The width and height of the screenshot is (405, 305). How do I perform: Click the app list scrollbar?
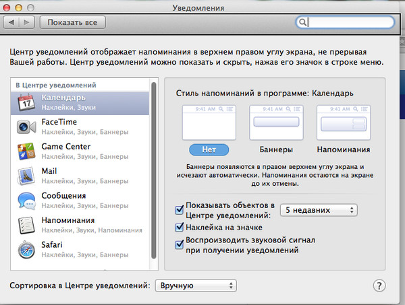[x=154, y=170]
